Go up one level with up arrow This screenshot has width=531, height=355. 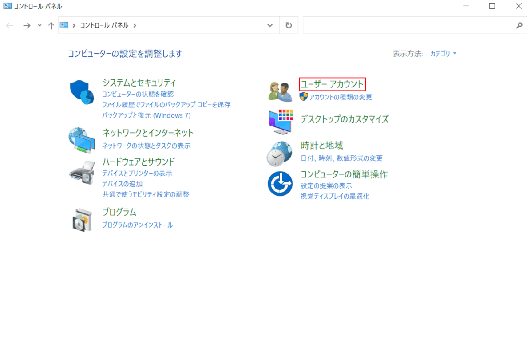coord(51,25)
